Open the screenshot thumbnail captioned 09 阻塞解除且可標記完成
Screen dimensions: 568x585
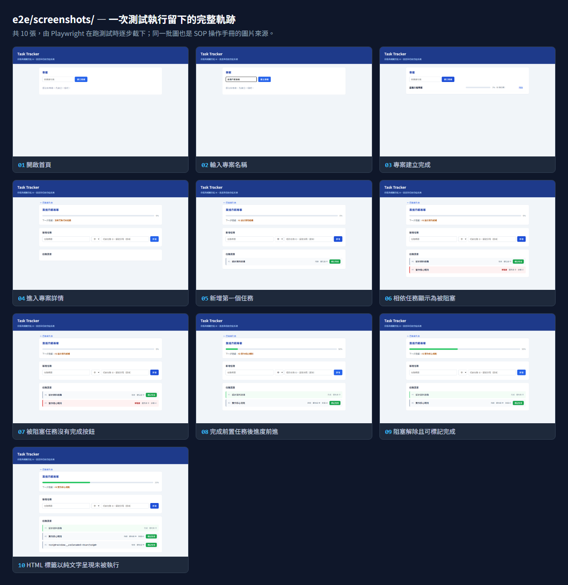click(x=467, y=368)
